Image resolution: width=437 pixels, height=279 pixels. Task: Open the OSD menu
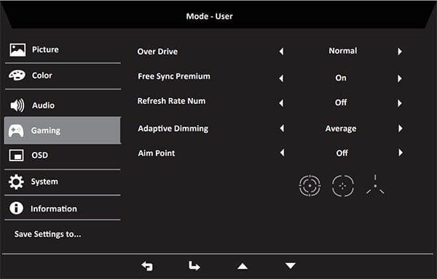tap(63, 155)
